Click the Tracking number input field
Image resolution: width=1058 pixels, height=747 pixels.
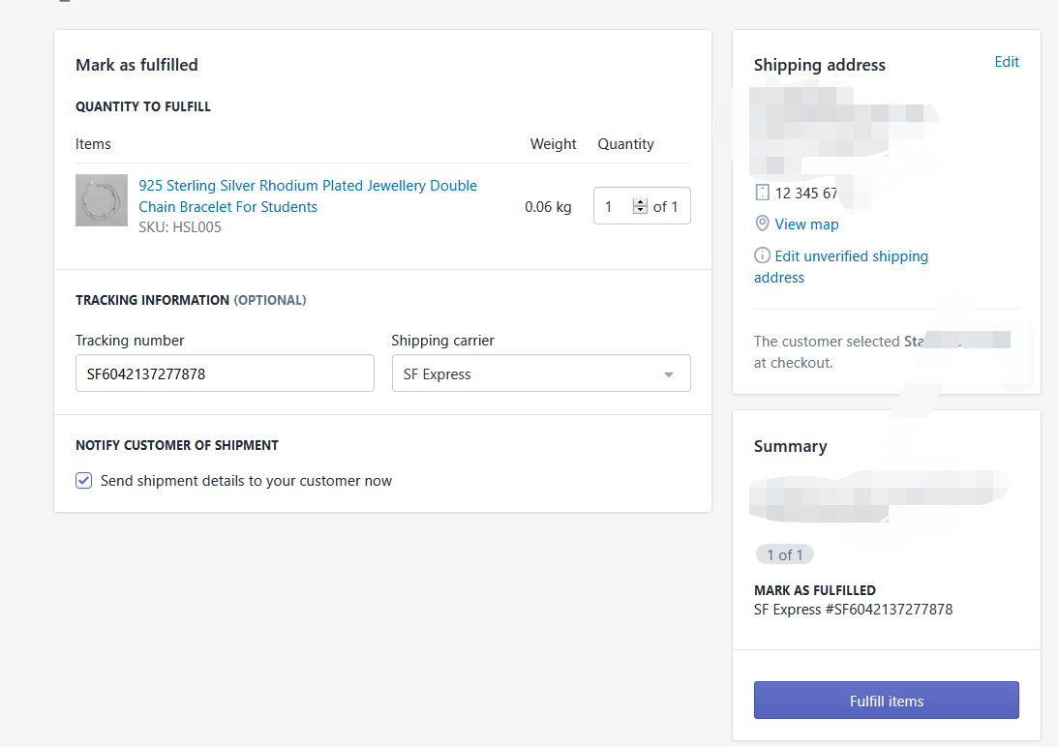pos(225,373)
